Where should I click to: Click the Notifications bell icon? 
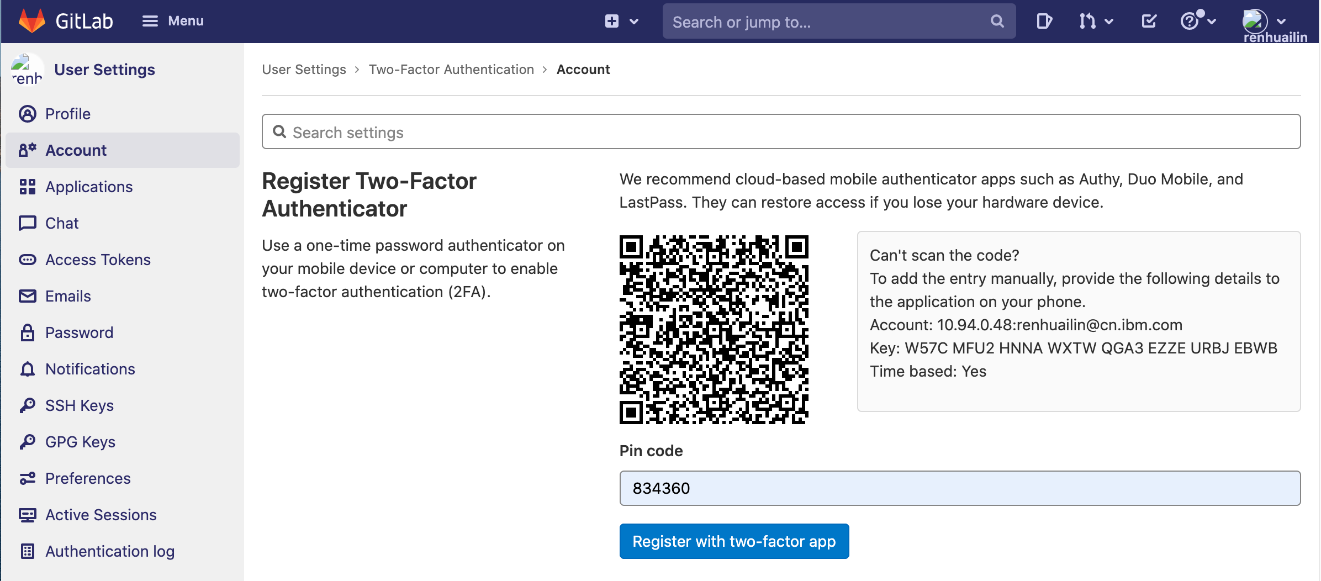click(28, 369)
